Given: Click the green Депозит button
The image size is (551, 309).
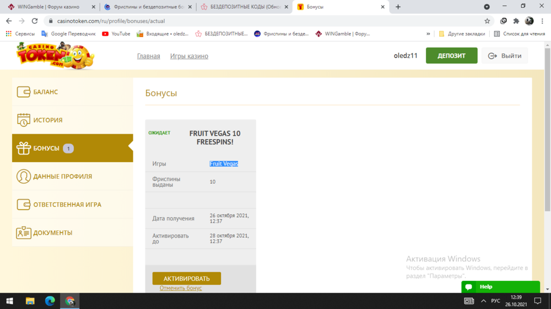Looking at the screenshot, I should 451,56.
